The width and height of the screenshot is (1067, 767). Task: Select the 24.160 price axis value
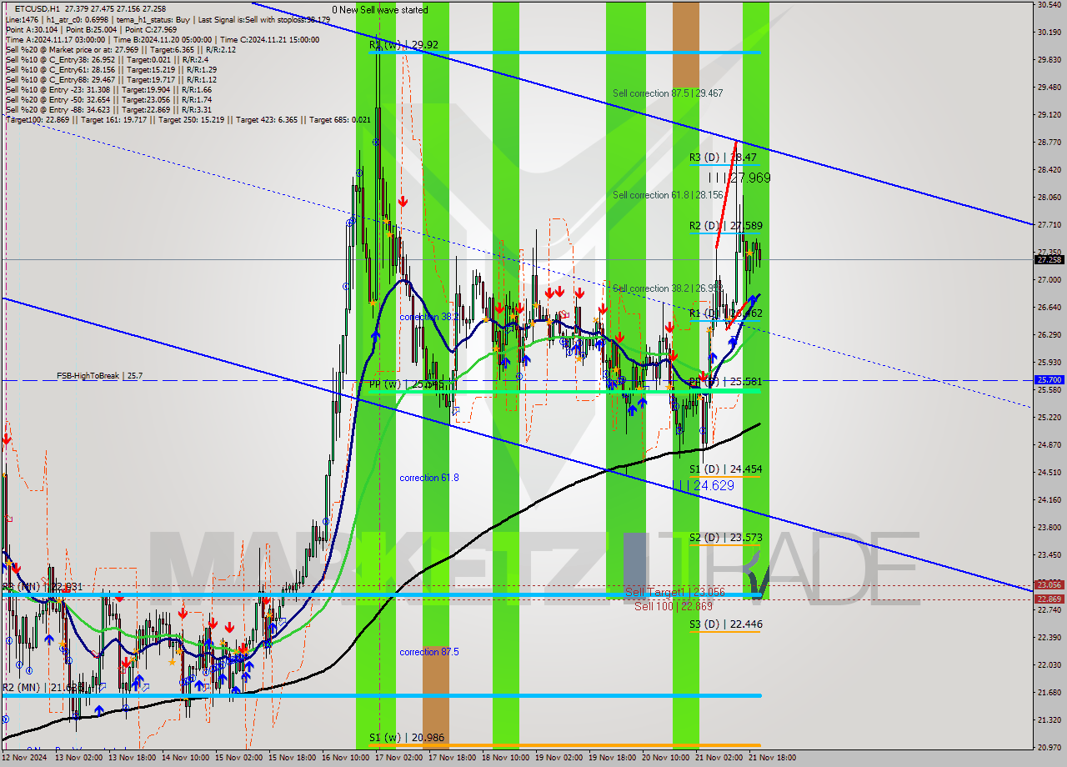pyautogui.click(x=1049, y=499)
